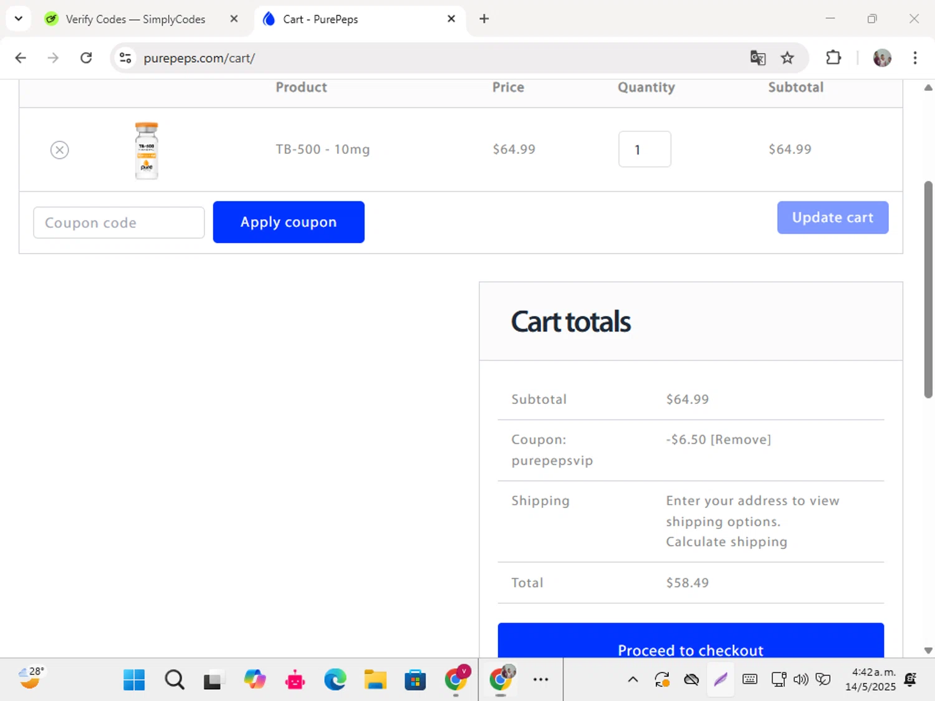Click the Cart totals heading
The width and height of the screenshot is (935, 701).
571,322
